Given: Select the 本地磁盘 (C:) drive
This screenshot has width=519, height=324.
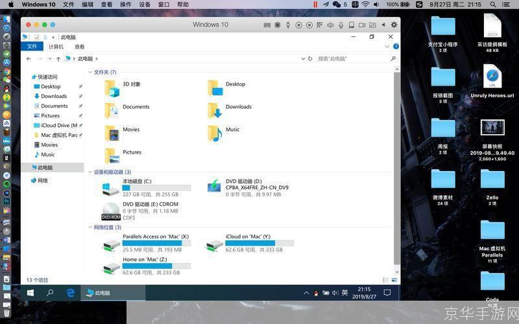Looking at the screenshot, I should tap(147, 187).
